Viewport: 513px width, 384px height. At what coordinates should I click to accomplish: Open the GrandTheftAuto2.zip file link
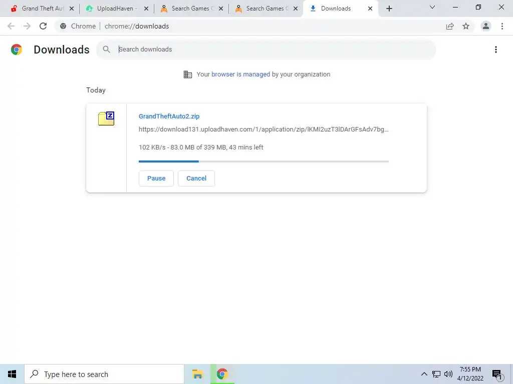pos(169,116)
